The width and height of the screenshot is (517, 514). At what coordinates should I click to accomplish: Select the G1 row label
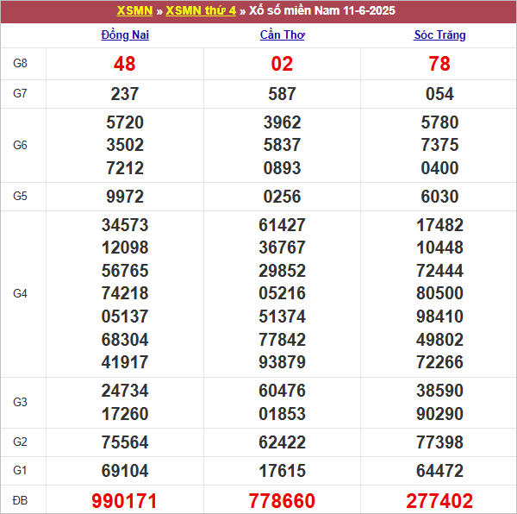(20, 471)
